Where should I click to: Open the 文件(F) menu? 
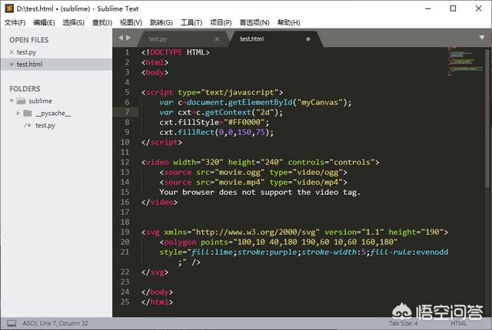point(15,22)
